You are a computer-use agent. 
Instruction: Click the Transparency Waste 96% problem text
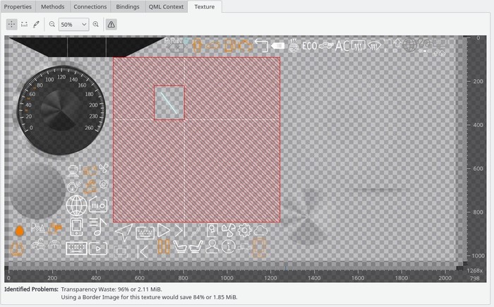click(x=112, y=289)
